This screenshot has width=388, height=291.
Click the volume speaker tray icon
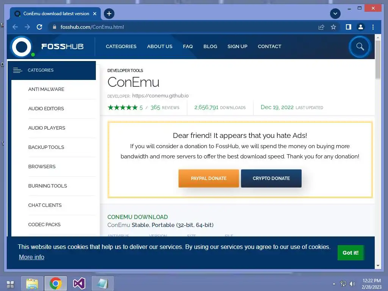(352, 284)
